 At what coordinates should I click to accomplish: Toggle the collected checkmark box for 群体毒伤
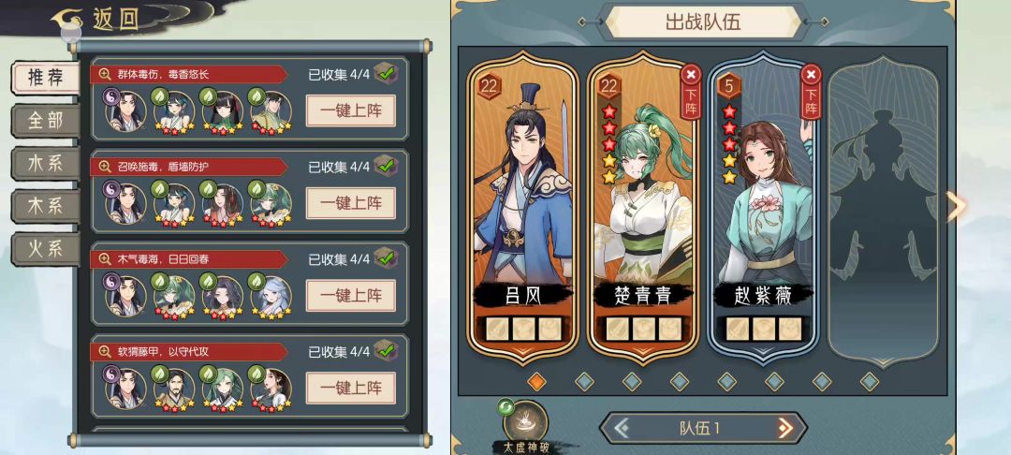pyautogui.click(x=386, y=74)
